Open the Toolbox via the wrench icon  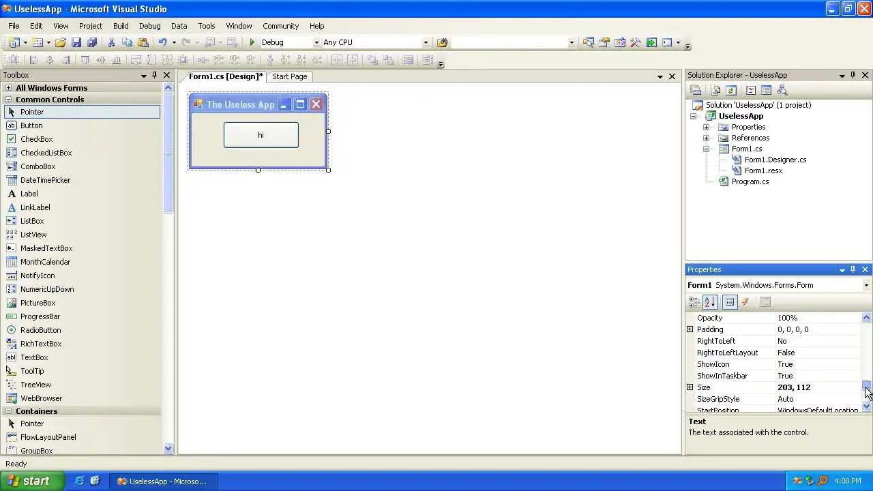(x=635, y=42)
